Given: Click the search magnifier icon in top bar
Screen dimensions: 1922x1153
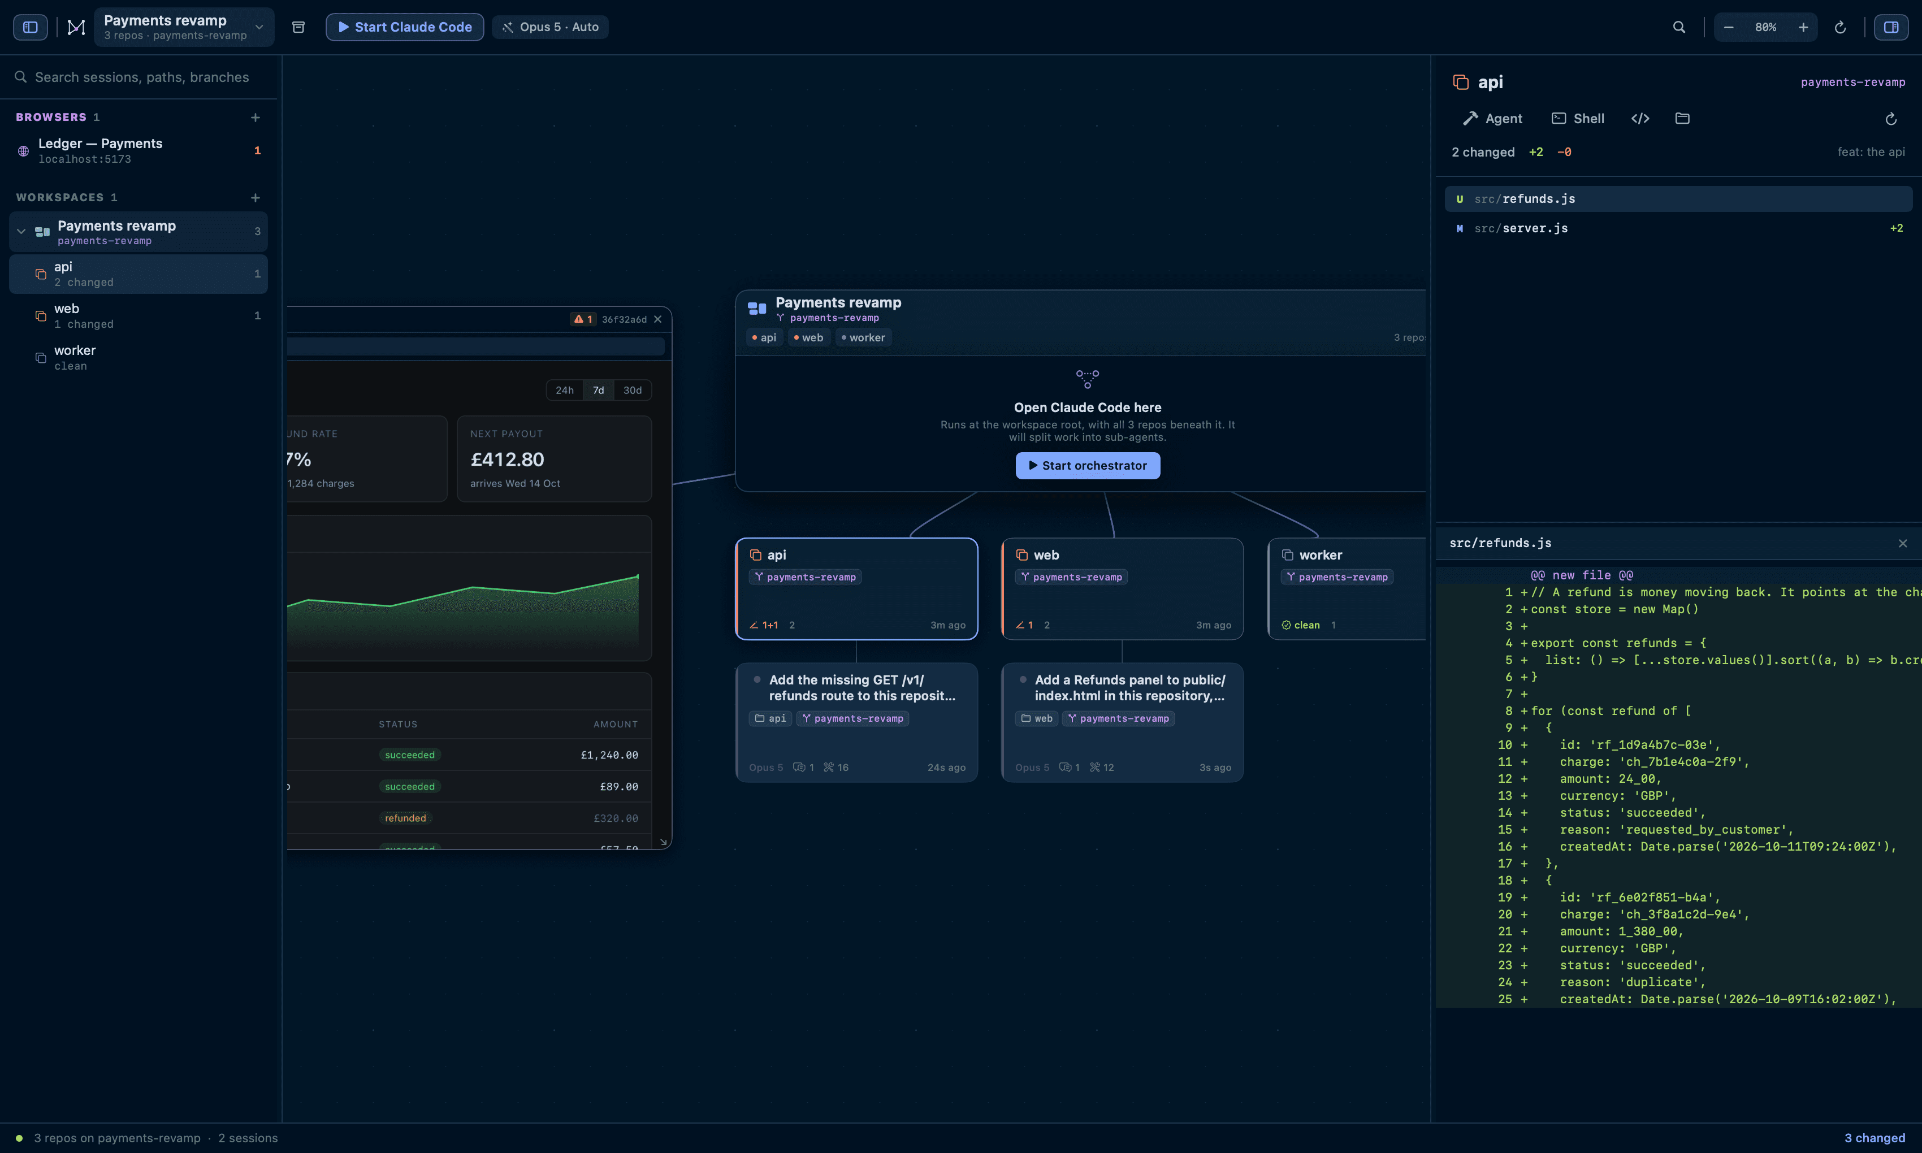Looking at the screenshot, I should click(1679, 27).
